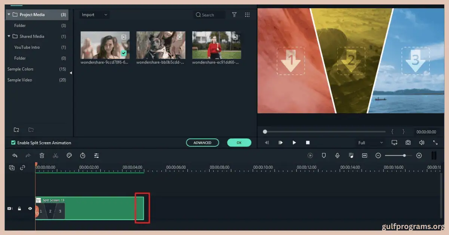This screenshot has width=449, height=235.
Task: Toggle the lock on the video track
Action: coord(19,208)
